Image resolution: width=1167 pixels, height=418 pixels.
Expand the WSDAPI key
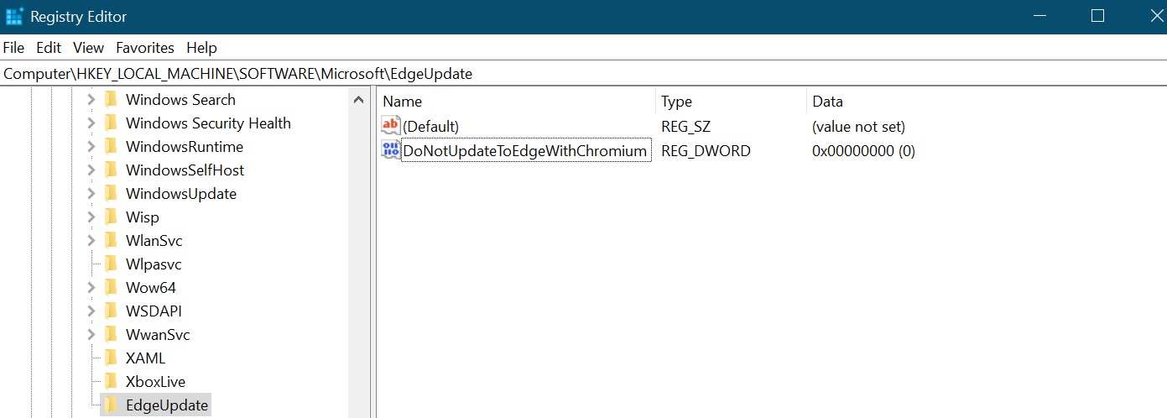click(x=91, y=311)
